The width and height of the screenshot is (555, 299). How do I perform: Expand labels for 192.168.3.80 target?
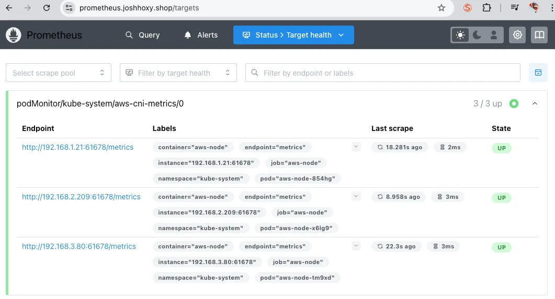click(x=356, y=246)
